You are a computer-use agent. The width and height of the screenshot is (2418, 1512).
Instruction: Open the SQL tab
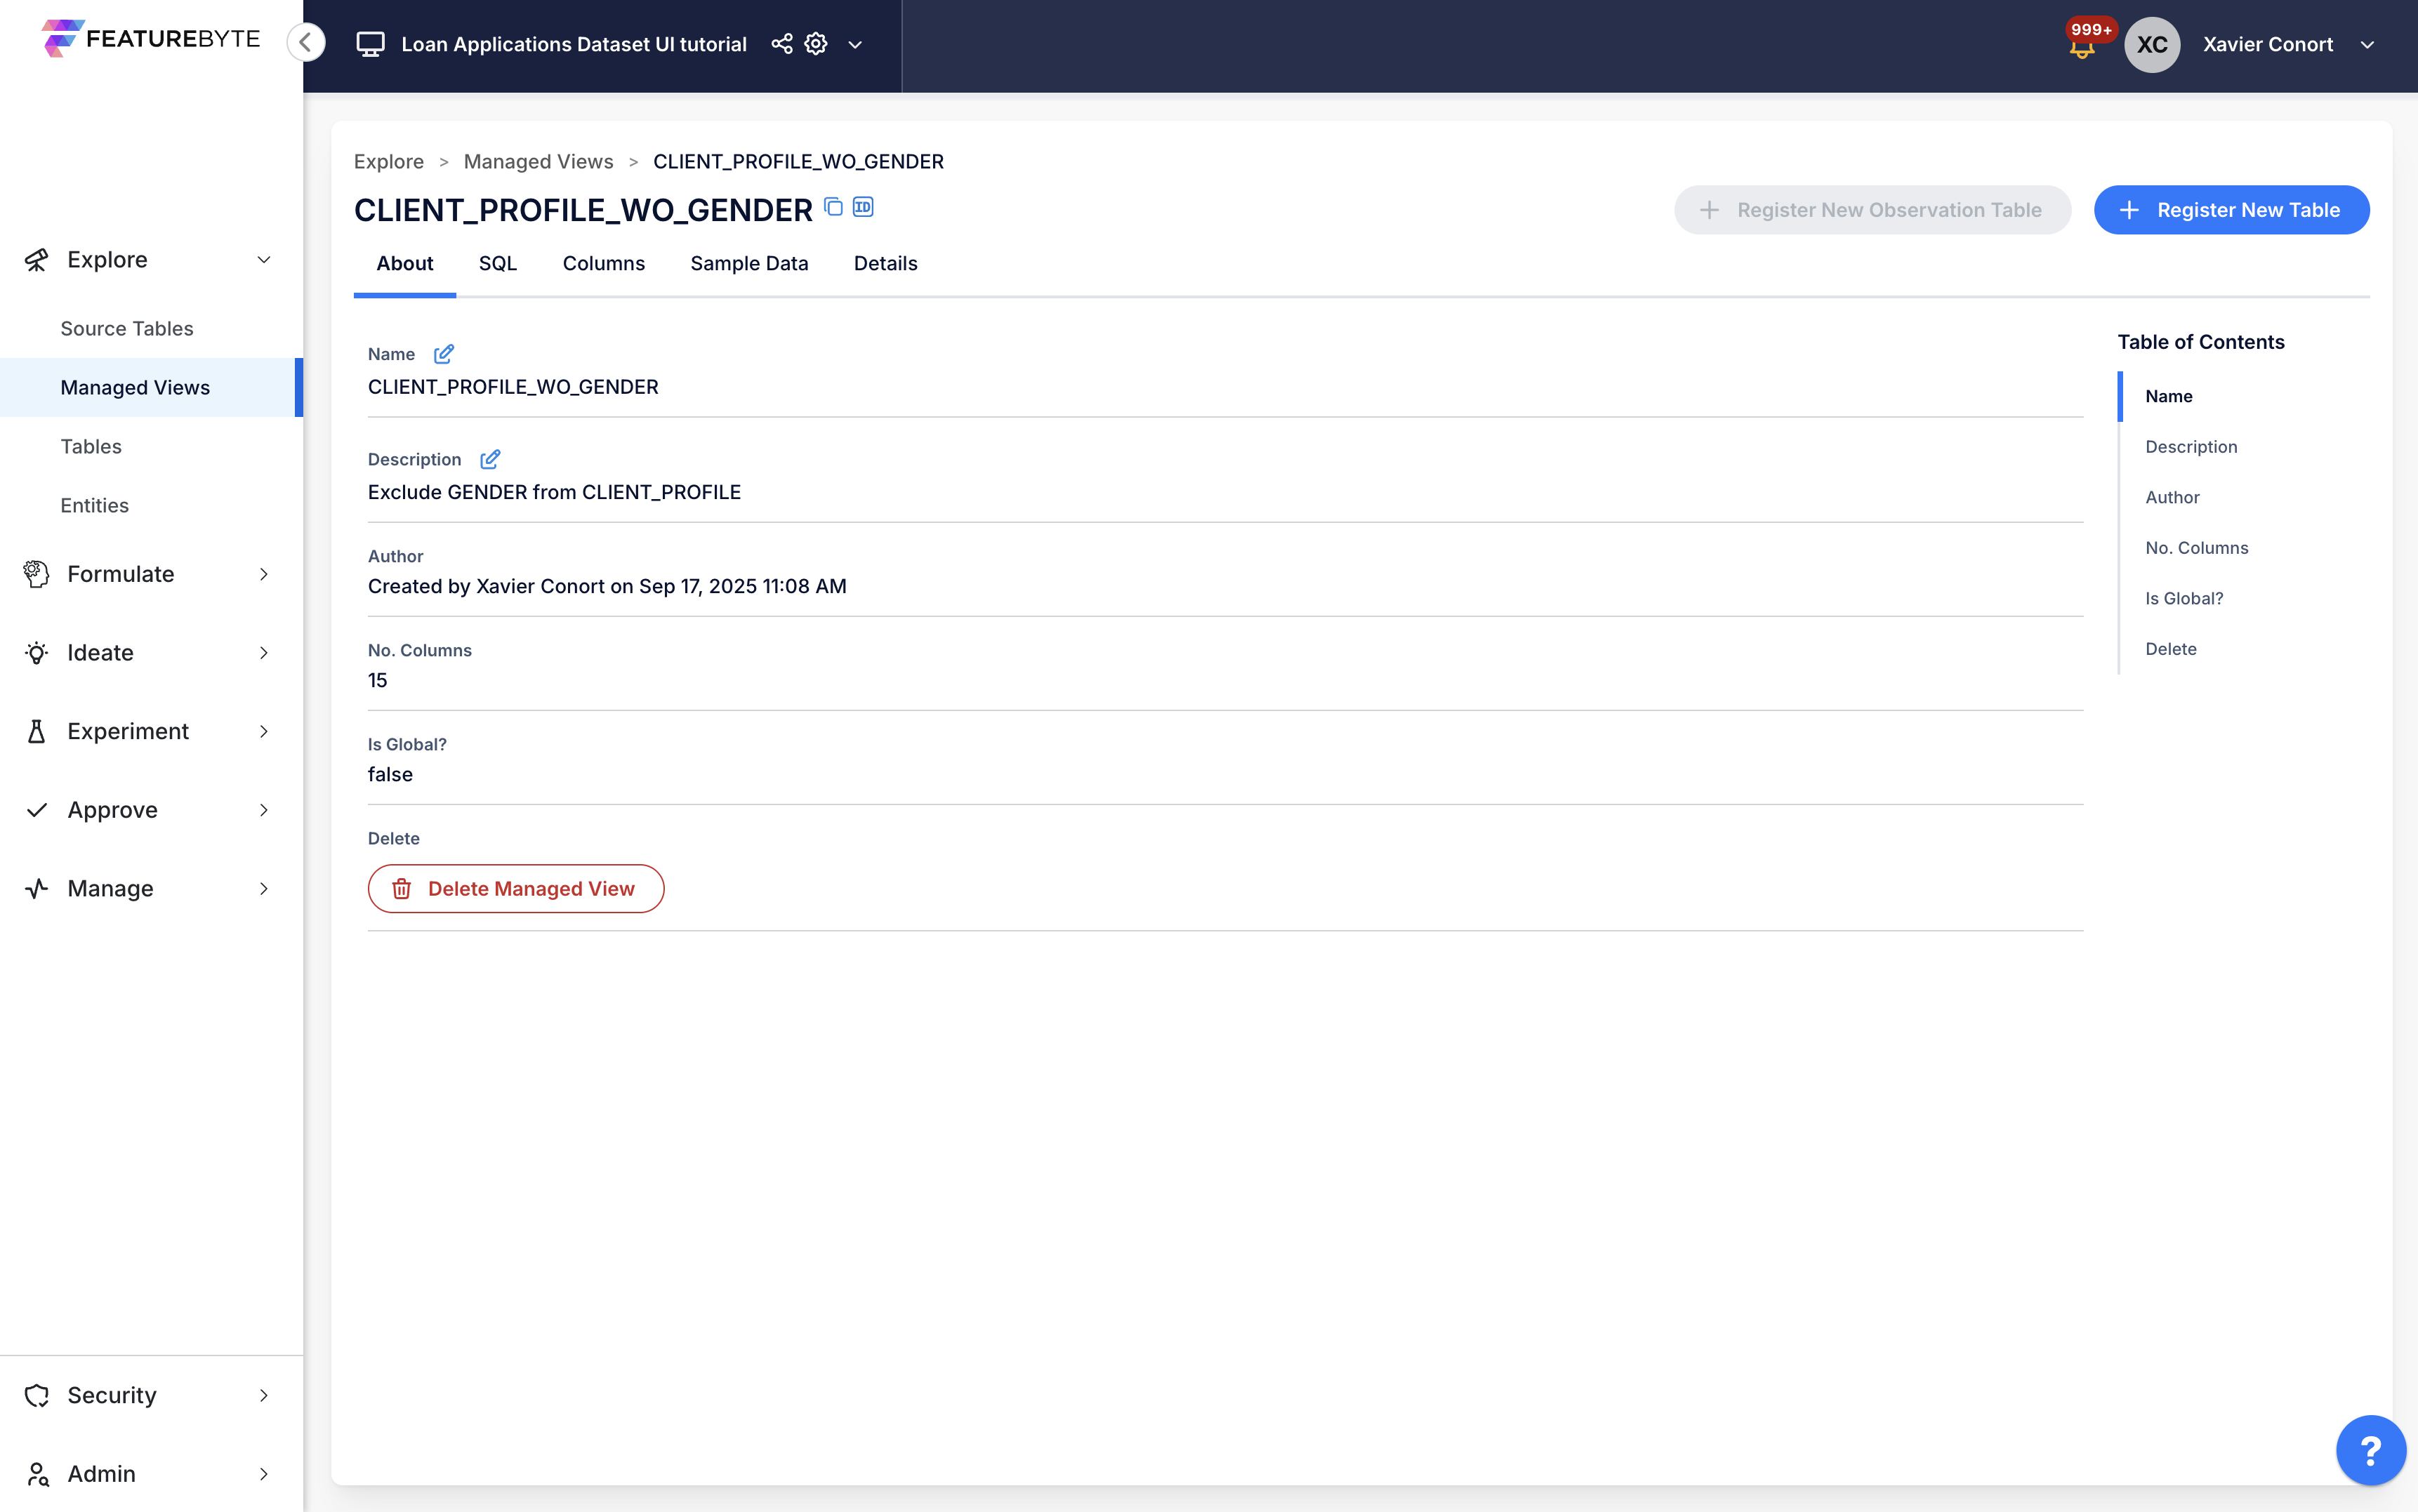pos(498,263)
